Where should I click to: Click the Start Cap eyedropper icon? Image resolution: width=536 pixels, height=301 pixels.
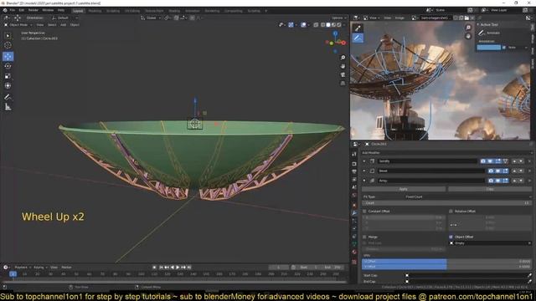pyautogui.click(x=529, y=275)
